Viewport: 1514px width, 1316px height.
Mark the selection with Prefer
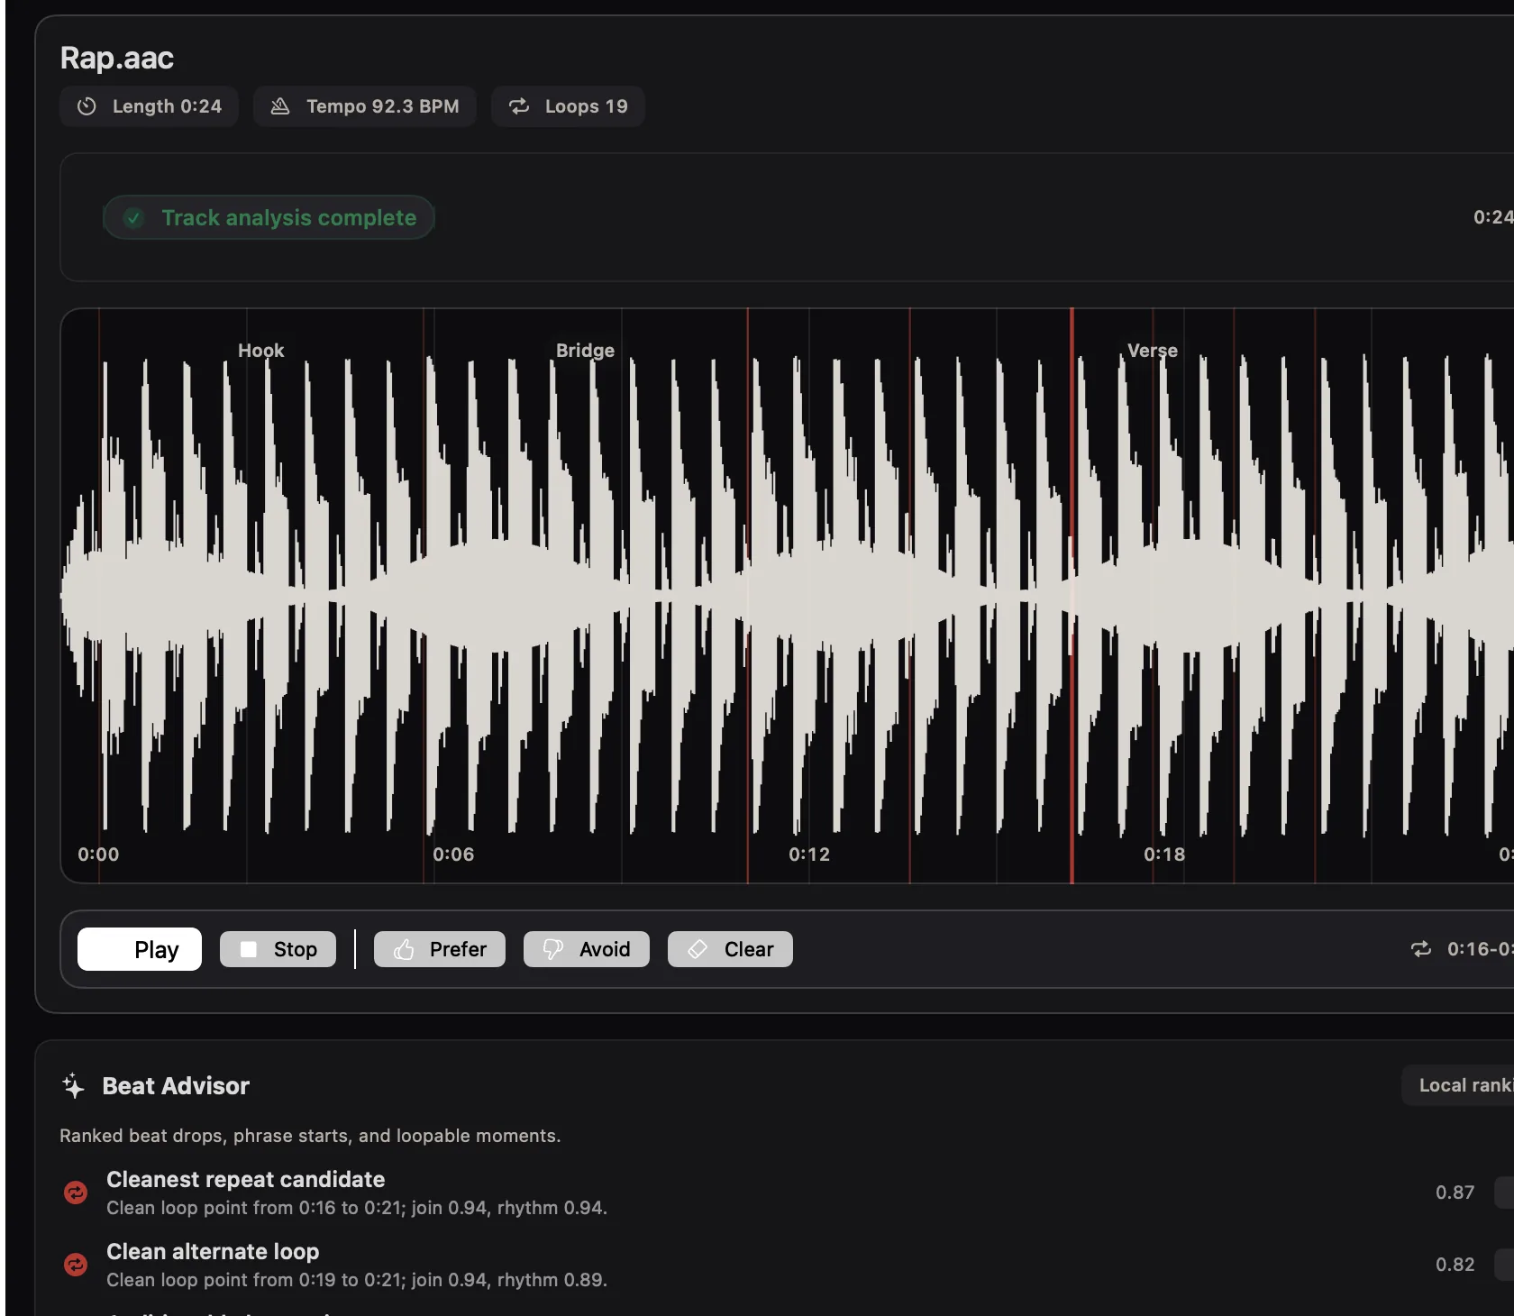click(440, 949)
